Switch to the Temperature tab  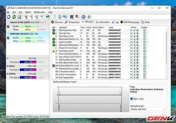coord(72,22)
